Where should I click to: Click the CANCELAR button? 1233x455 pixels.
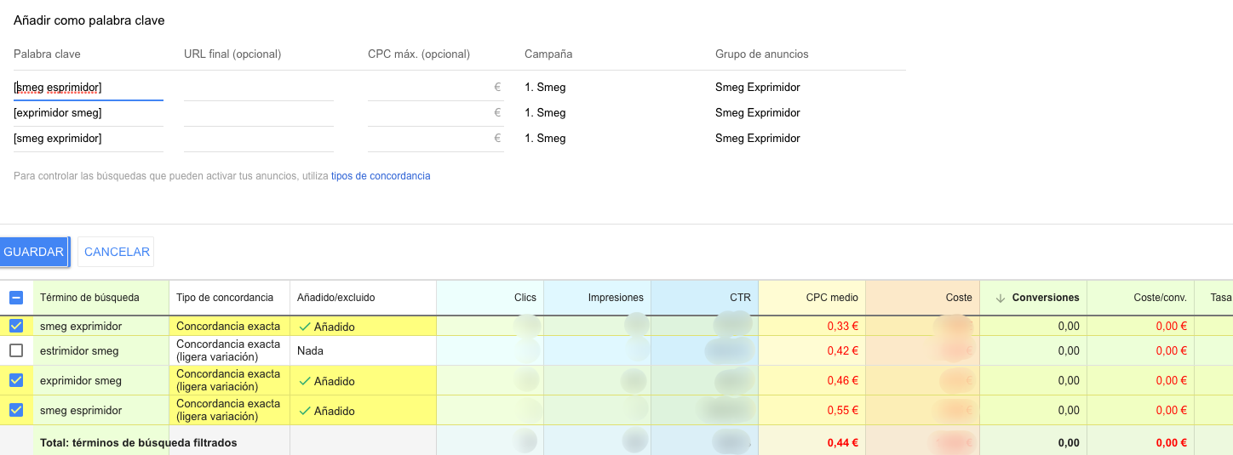tap(117, 252)
